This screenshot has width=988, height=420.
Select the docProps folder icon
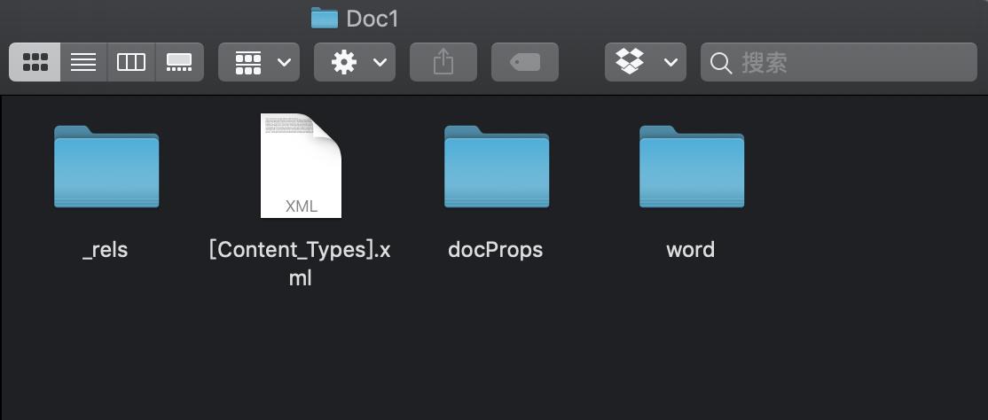point(497,167)
